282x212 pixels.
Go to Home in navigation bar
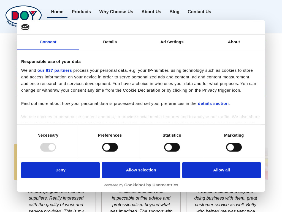[57, 12]
